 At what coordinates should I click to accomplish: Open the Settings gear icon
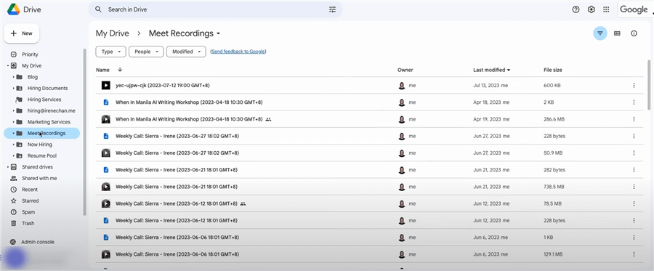click(x=591, y=9)
